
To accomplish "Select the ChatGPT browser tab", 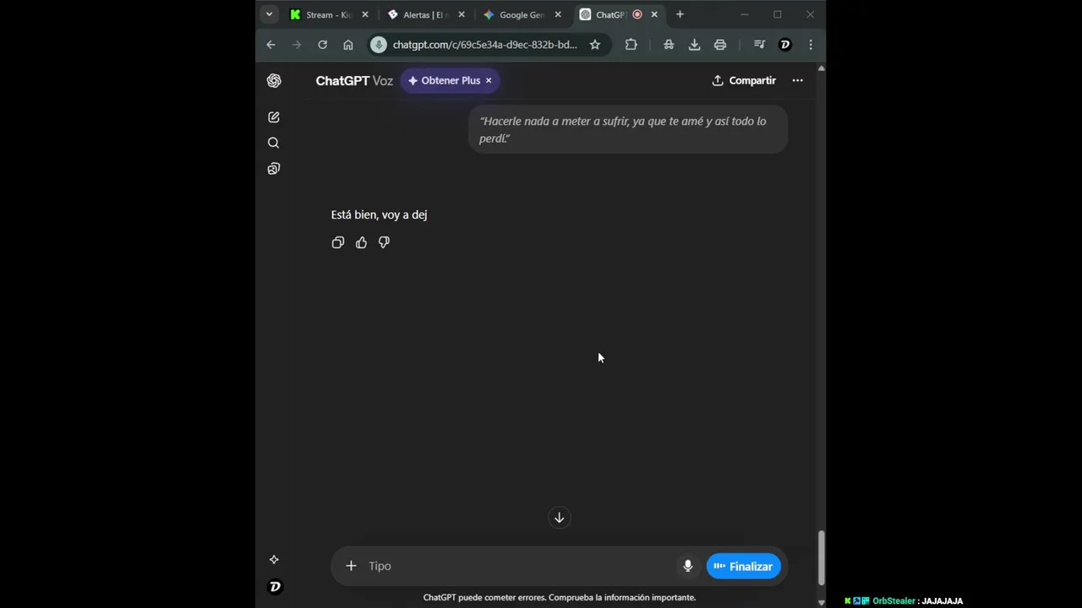I will pyautogui.click(x=619, y=14).
